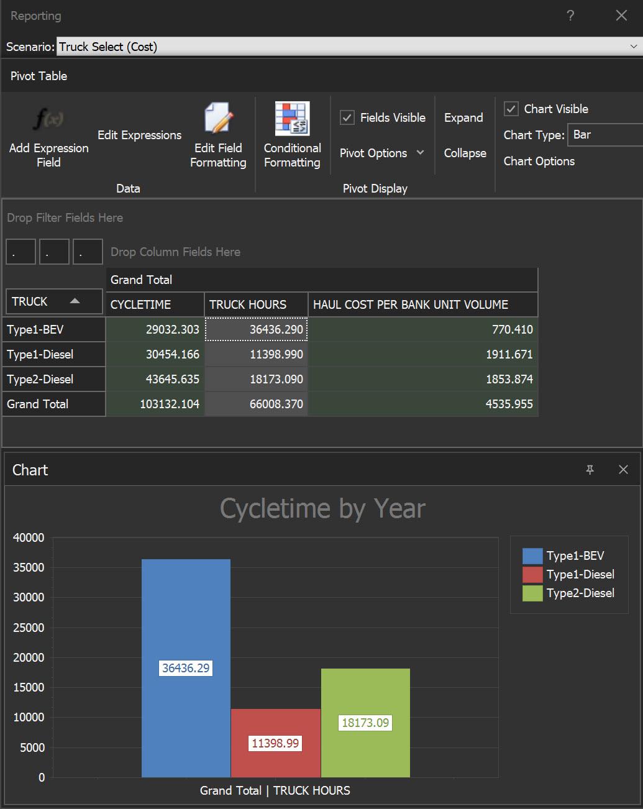Expand all pivot rows
The height and width of the screenshot is (809, 643).
click(x=463, y=117)
